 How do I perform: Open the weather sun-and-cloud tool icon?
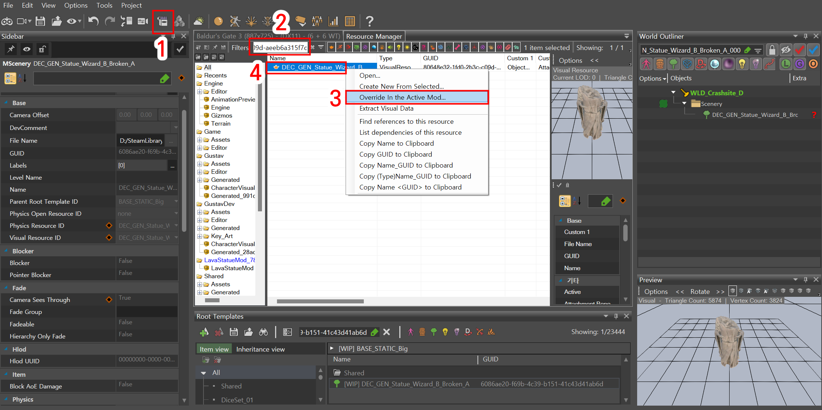pyautogui.click(x=199, y=22)
